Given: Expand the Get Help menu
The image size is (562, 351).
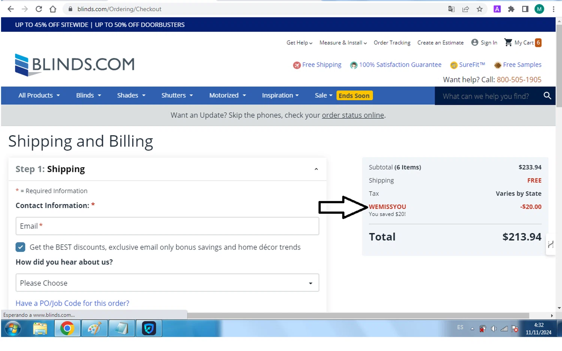Looking at the screenshot, I should coord(299,43).
